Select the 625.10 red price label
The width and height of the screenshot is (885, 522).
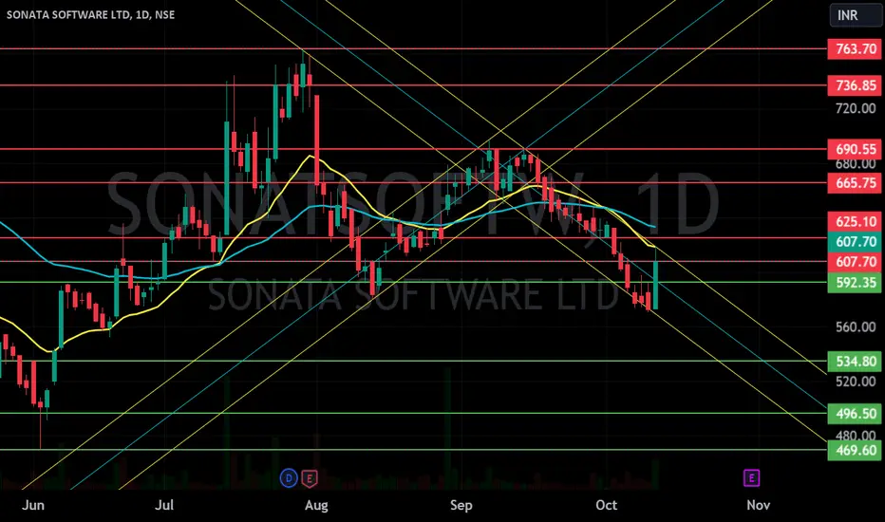pos(855,221)
